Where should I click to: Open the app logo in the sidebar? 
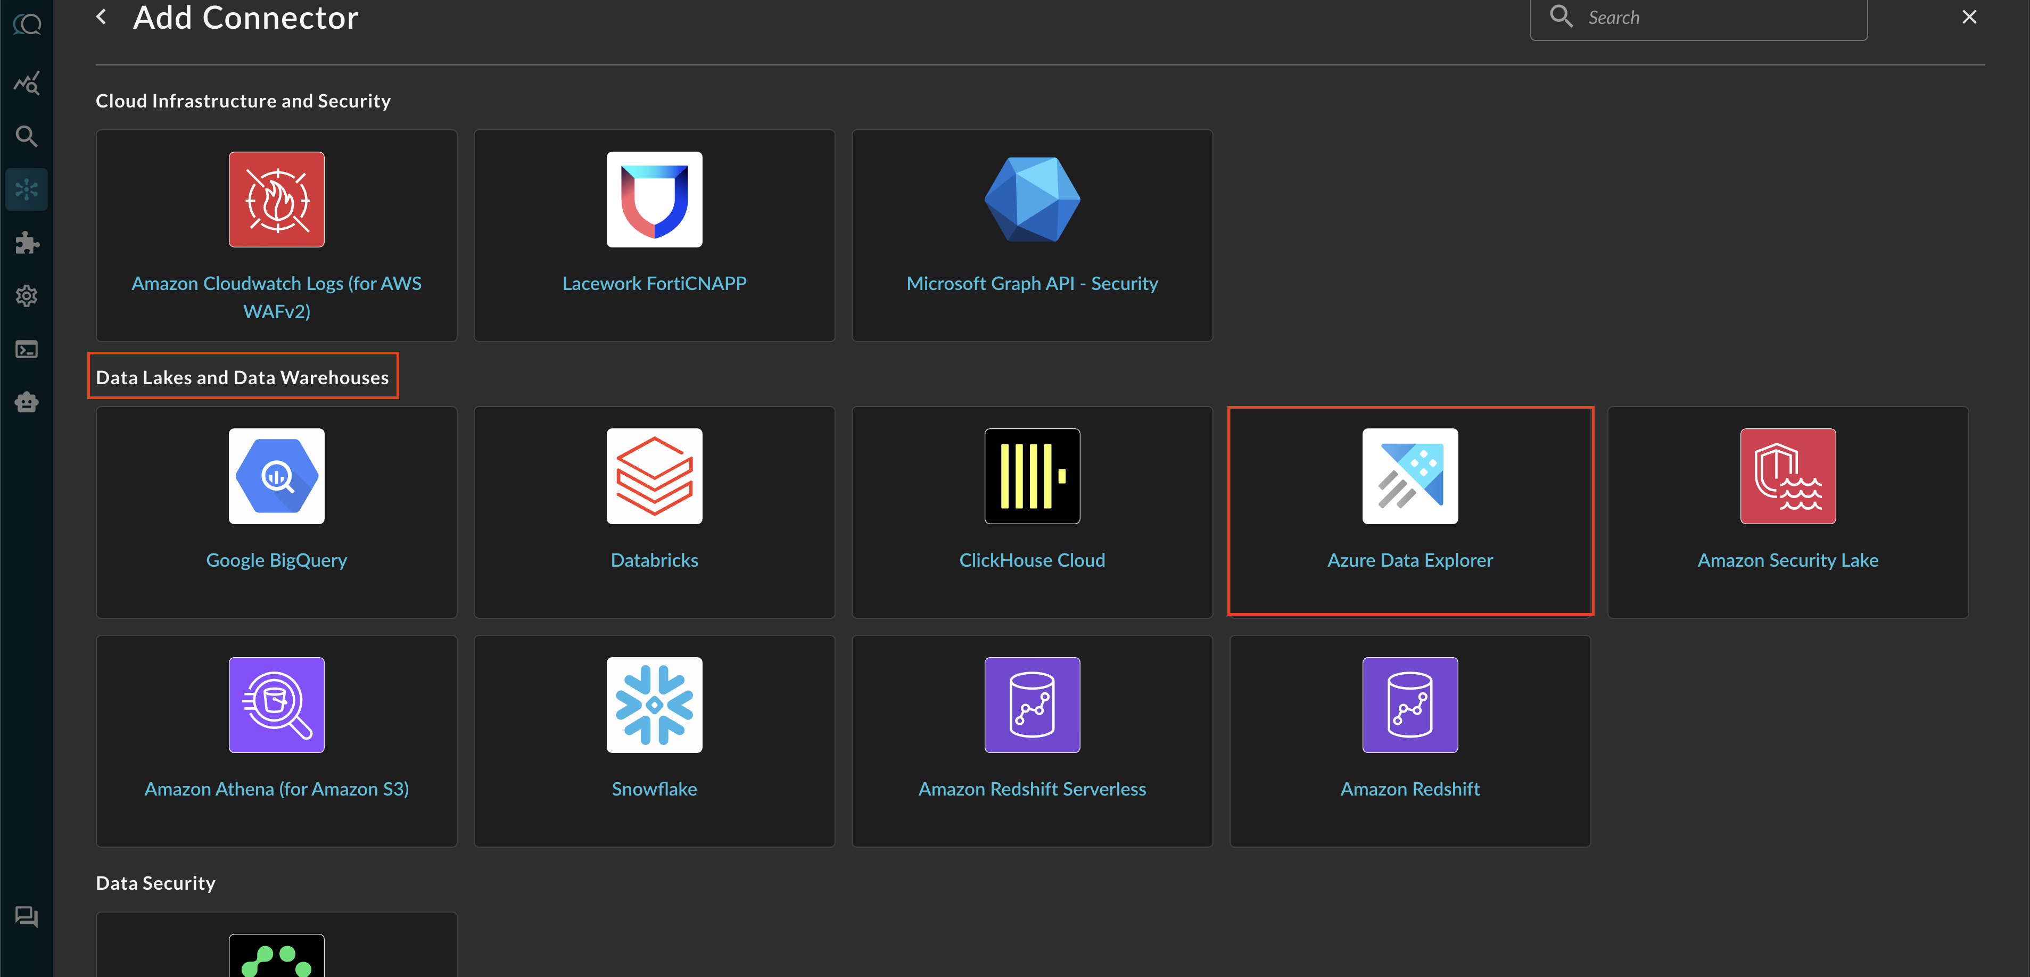(x=27, y=24)
